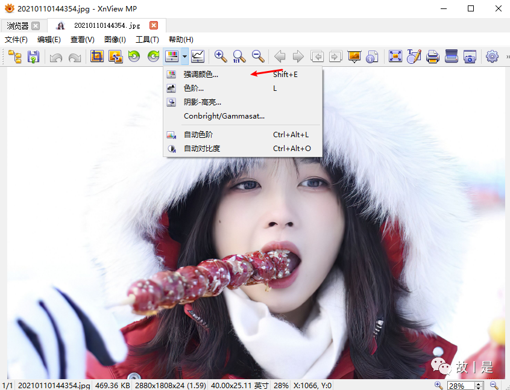The image size is (510, 390).
Task: Go to next image arrow
Action: pyautogui.click(x=298, y=57)
